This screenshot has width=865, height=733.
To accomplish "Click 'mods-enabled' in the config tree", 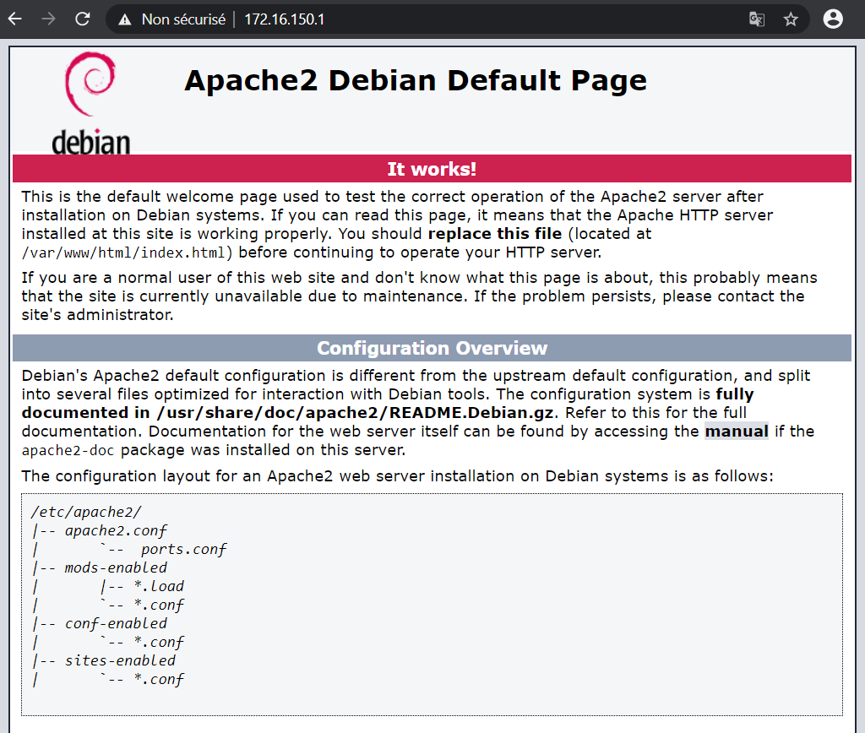I will (x=116, y=567).
